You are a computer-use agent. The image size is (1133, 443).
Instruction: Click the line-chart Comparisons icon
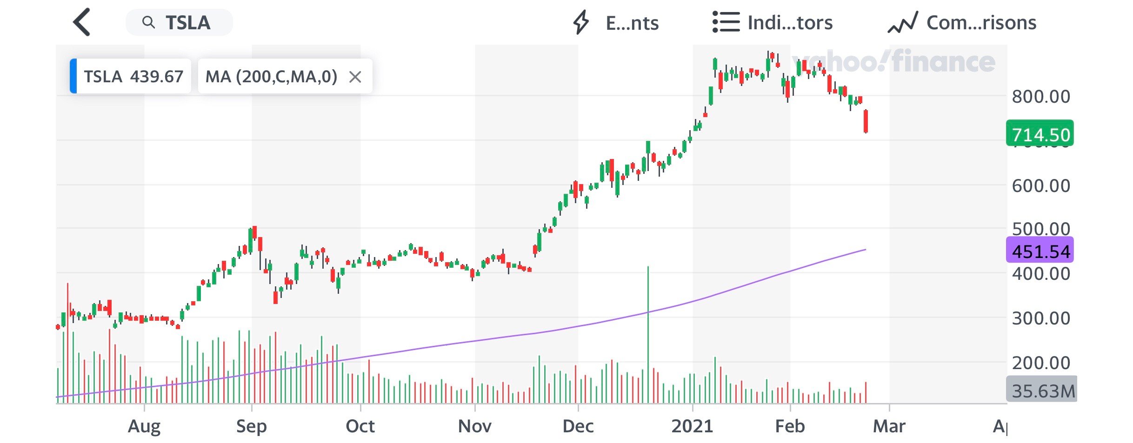coord(902,22)
